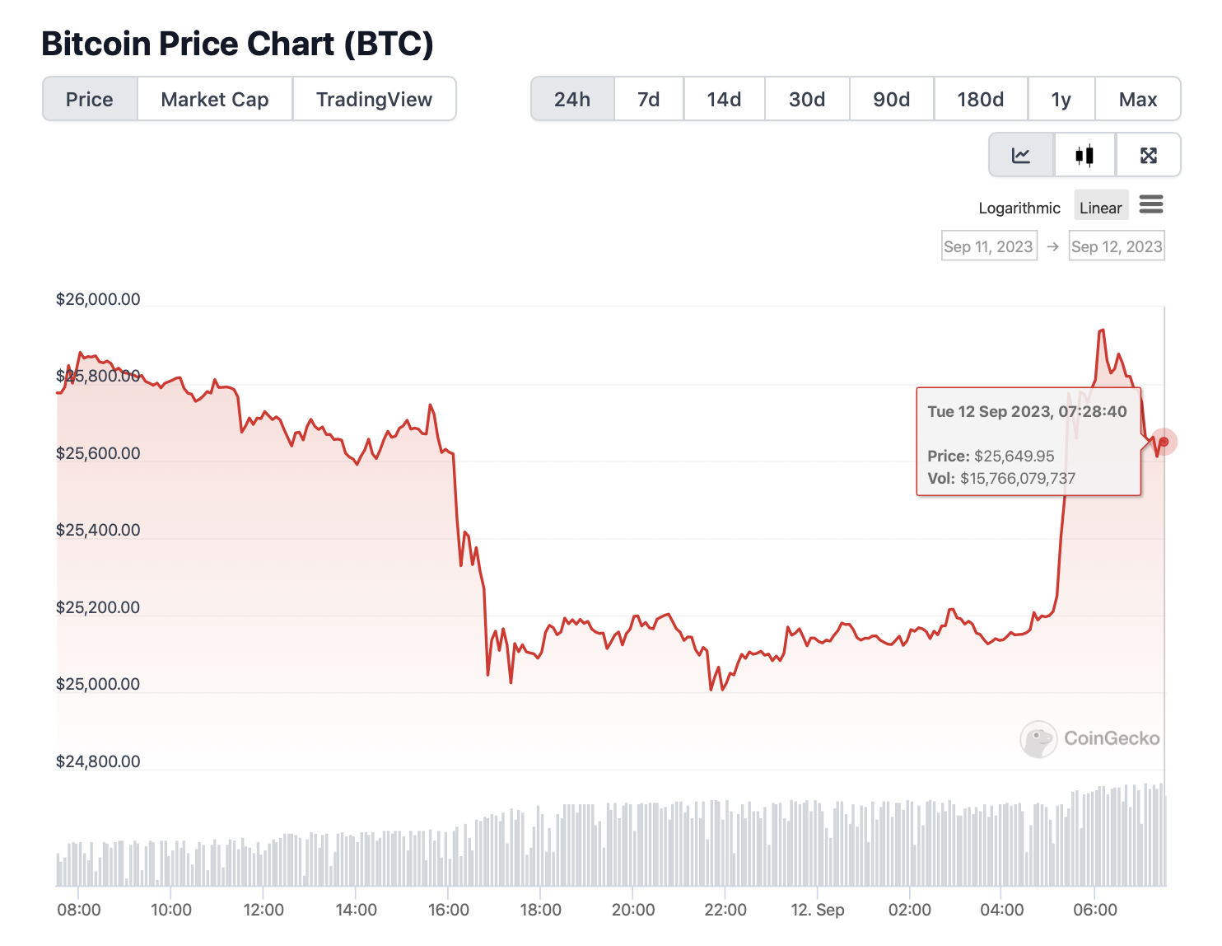
Task: Open the TradingView tab
Action: click(x=374, y=100)
